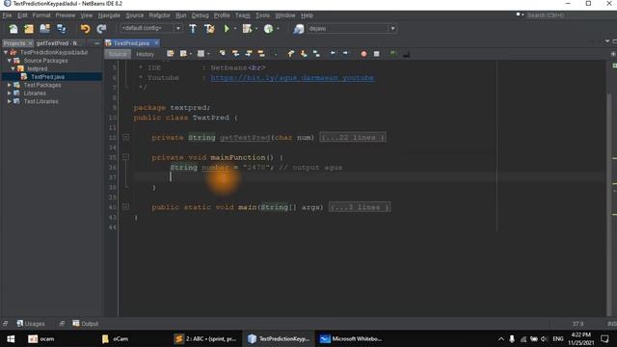Click Find Next Occurrence icon
Image resolution: width=617 pixels, height=347 pixels.
coord(249,54)
